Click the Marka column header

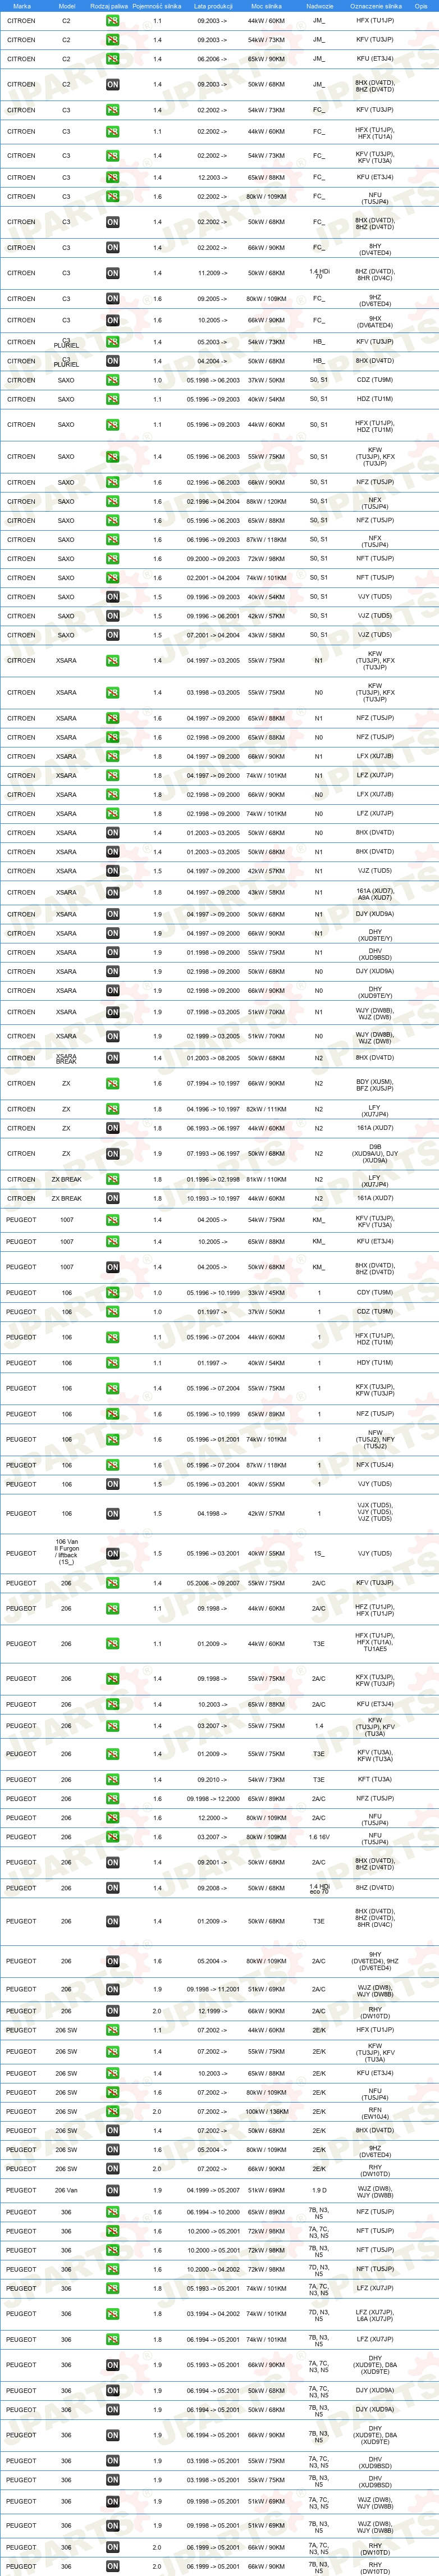coord(22,6)
